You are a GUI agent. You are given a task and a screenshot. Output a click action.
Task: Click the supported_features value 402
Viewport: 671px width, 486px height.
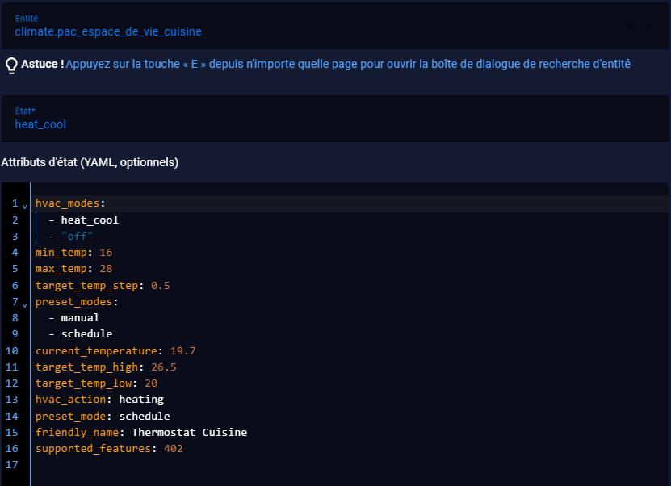point(174,448)
